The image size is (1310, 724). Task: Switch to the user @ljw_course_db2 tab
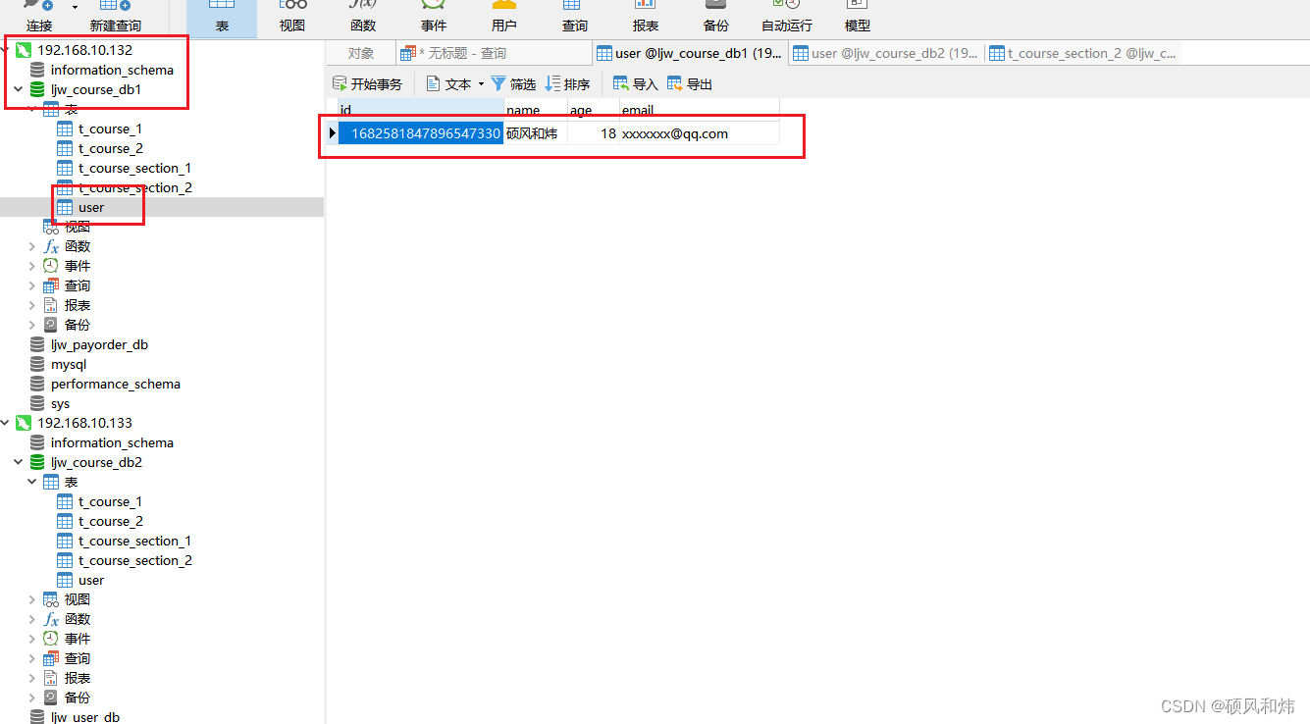tap(886, 53)
